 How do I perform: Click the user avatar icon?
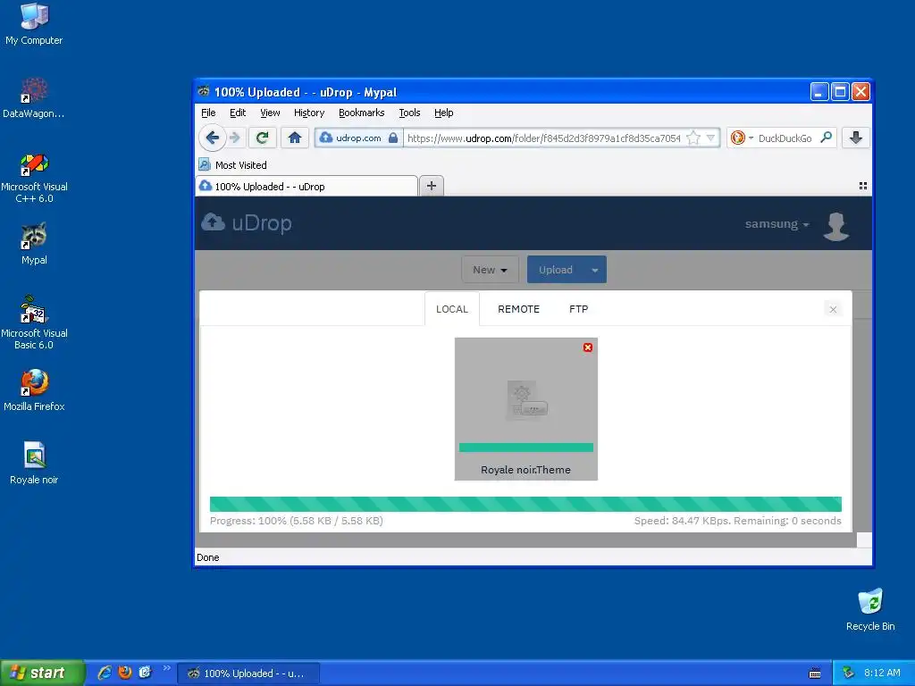pyautogui.click(x=836, y=226)
